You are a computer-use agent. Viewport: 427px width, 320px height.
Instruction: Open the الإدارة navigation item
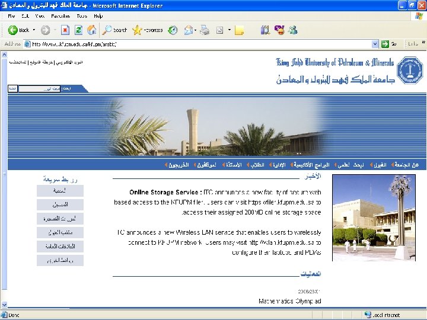point(279,165)
